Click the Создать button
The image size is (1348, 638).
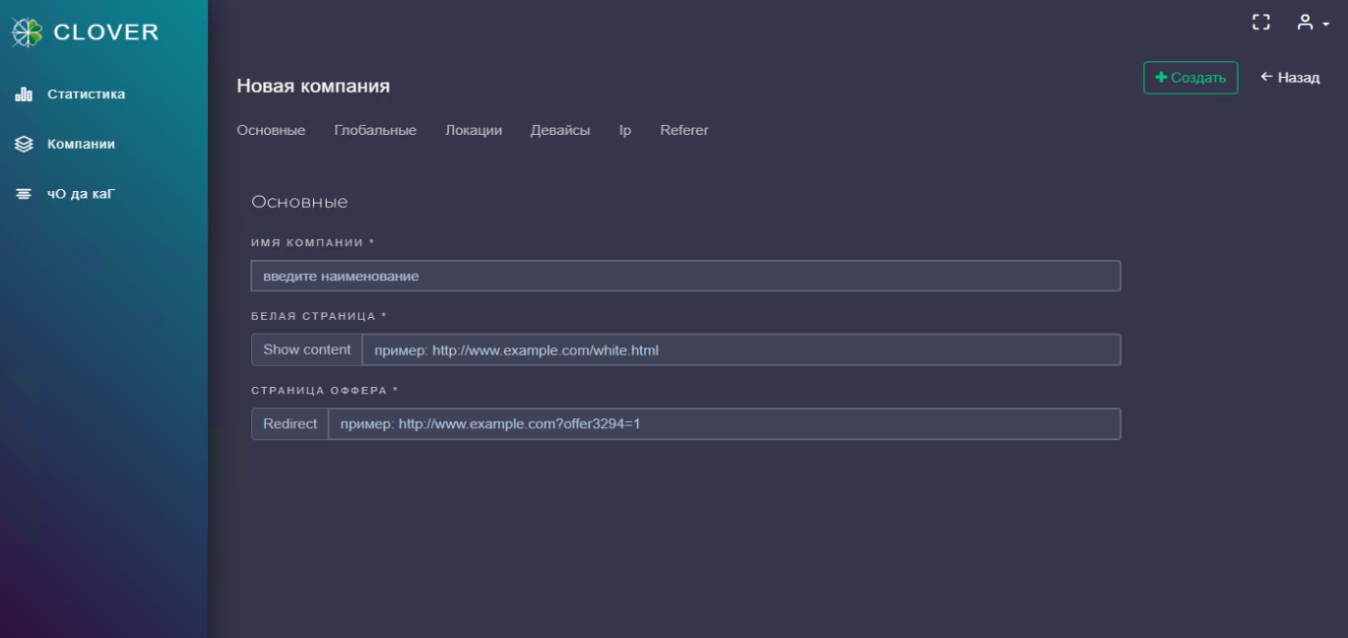click(1189, 78)
